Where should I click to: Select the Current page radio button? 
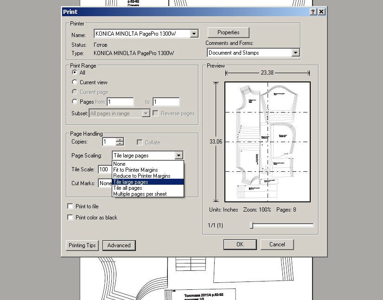(x=75, y=92)
